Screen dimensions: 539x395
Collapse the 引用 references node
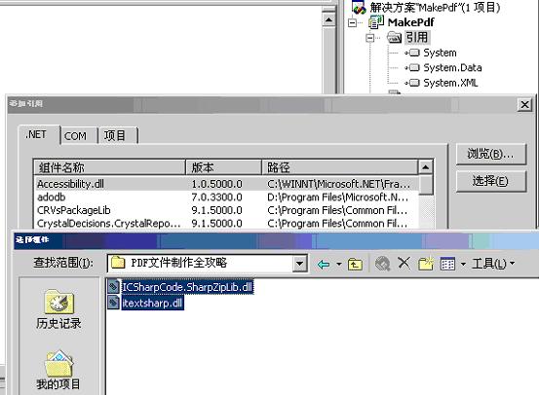[370, 38]
